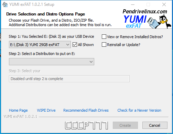
Task: Open the USB drive selection dropdown
Action: coord(40,45)
